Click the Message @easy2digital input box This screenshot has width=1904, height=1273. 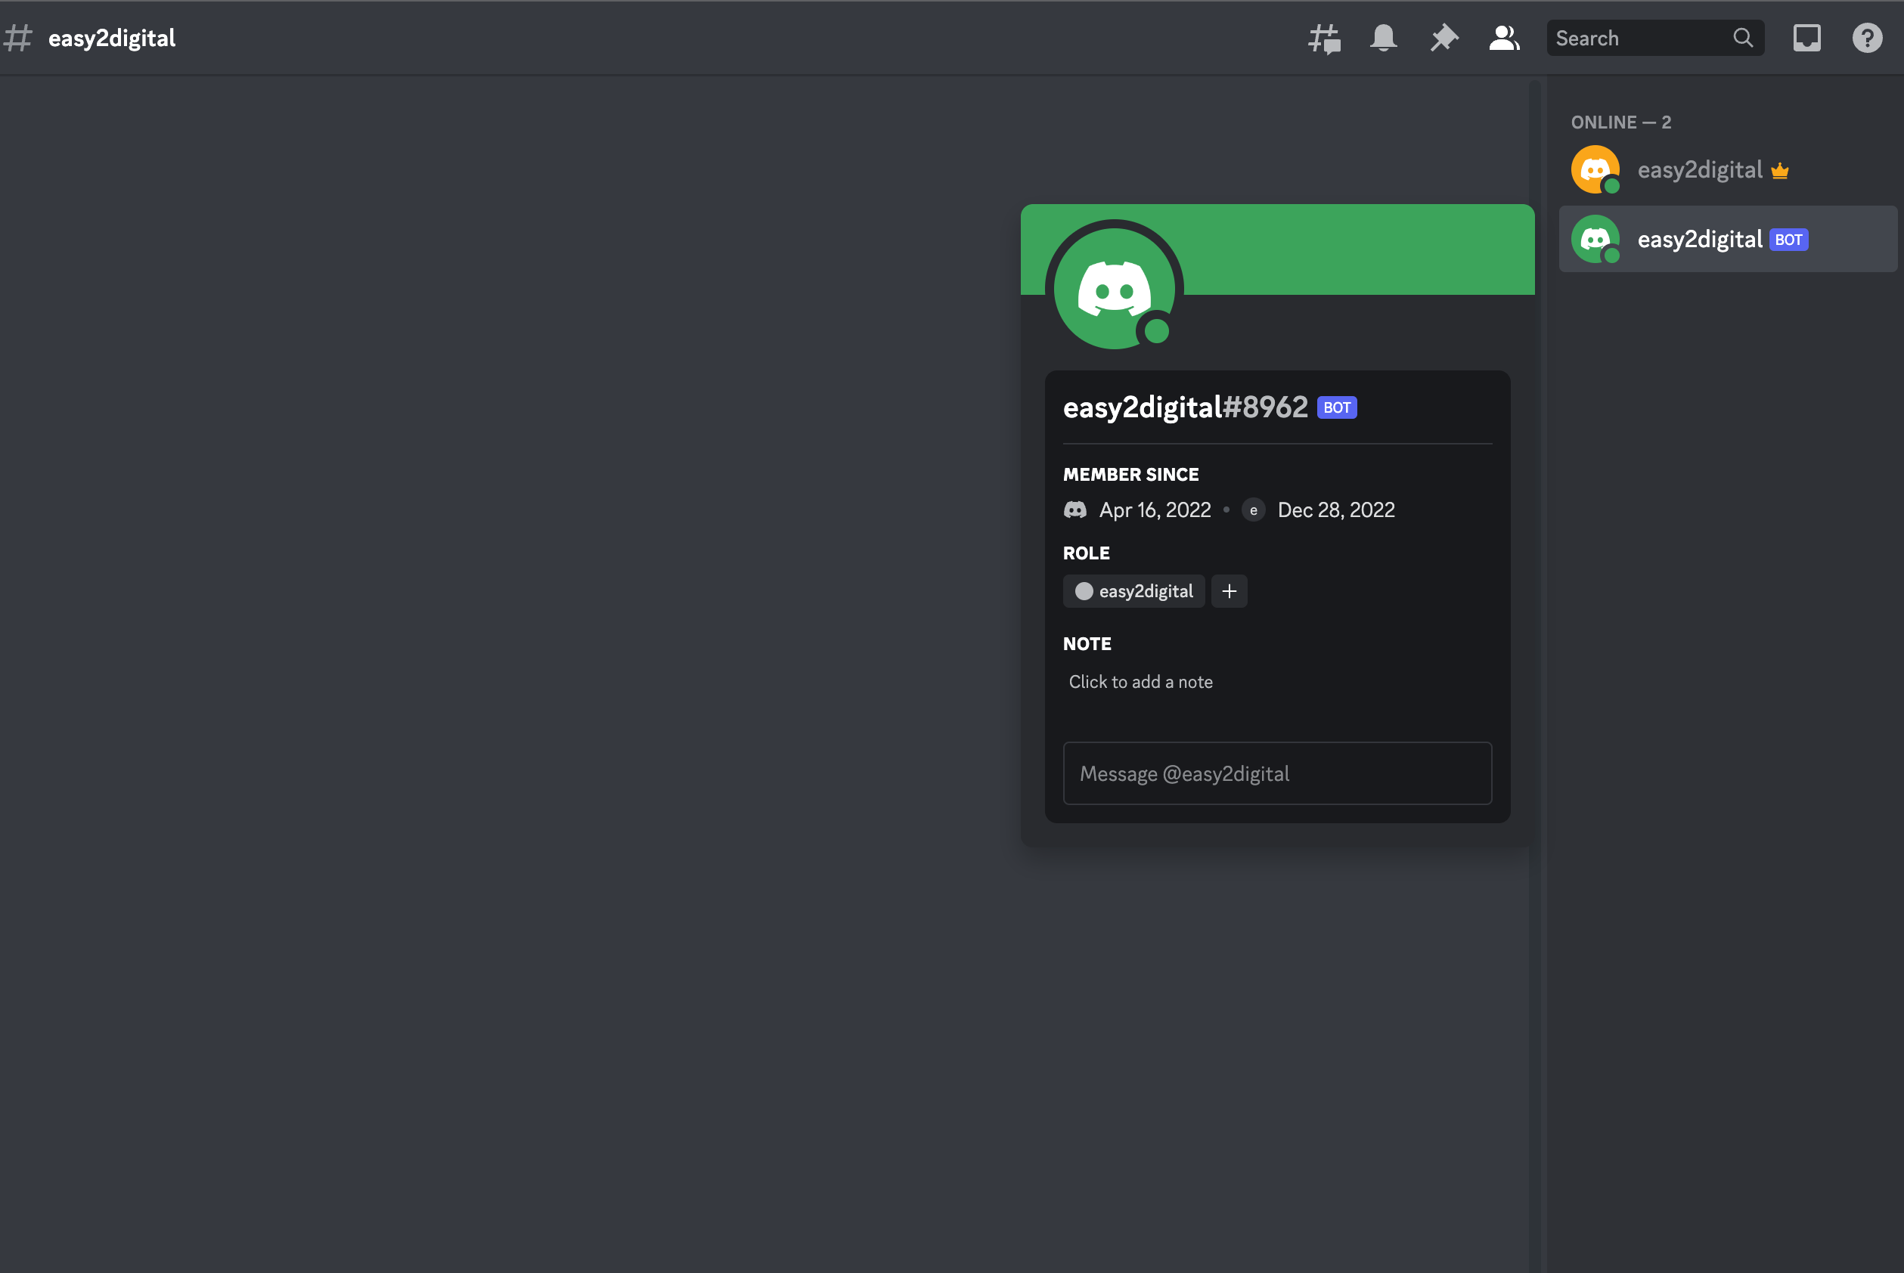click(x=1276, y=774)
